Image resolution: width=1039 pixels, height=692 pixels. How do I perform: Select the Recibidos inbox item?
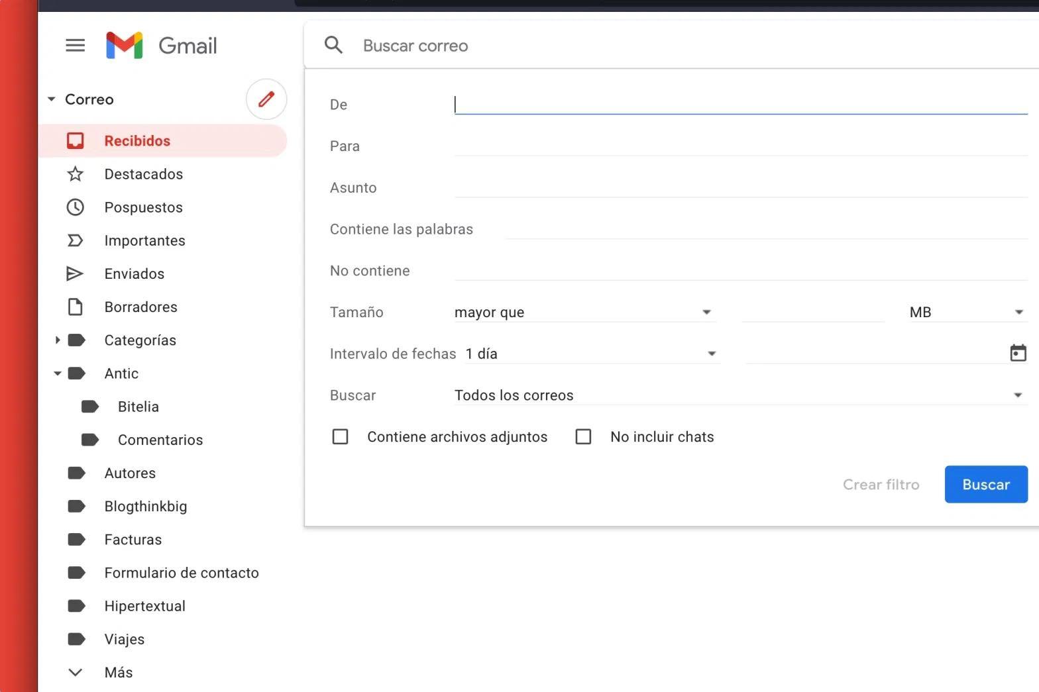point(137,140)
